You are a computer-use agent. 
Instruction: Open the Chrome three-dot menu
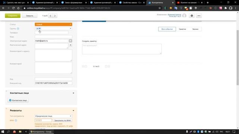pos(236,8)
